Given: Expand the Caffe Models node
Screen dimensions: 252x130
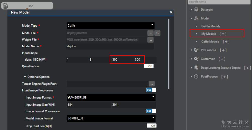Looking at the screenshot, I should pos(196,42).
